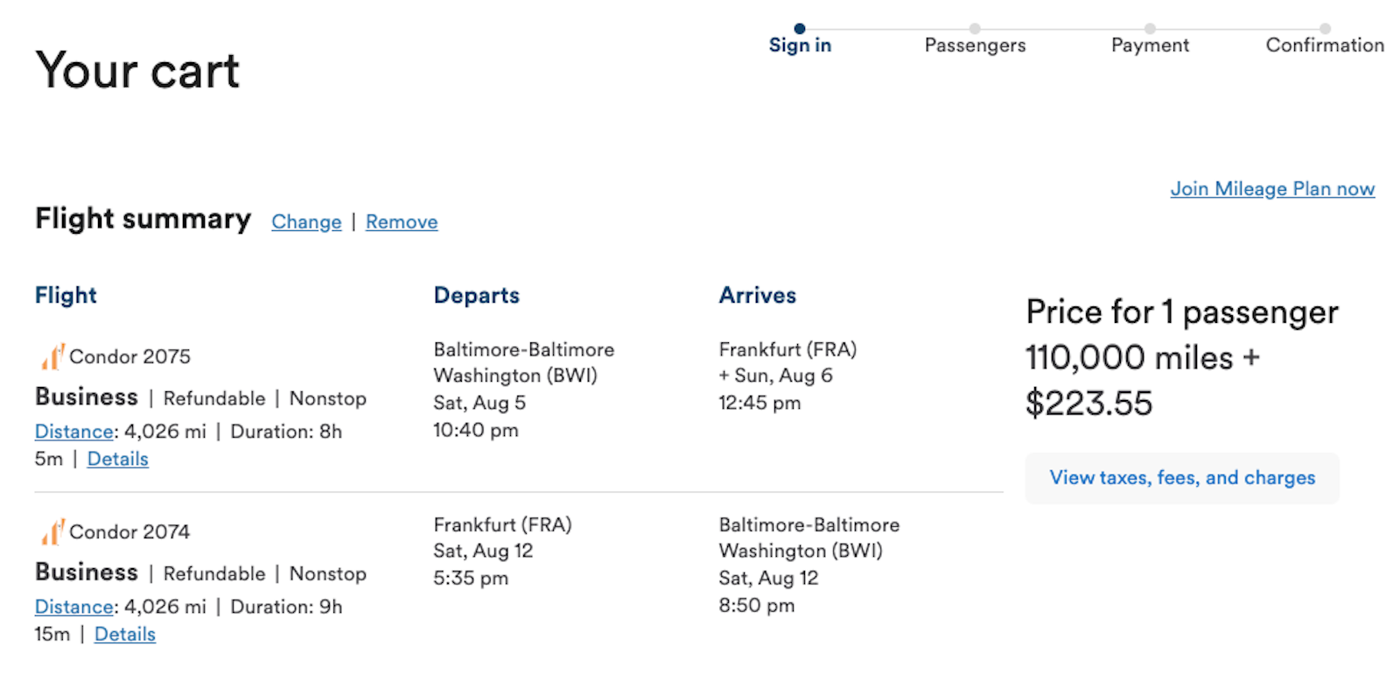The width and height of the screenshot is (1400, 681).
Task: Open Join Mileage Plan now
Action: (x=1272, y=188)
